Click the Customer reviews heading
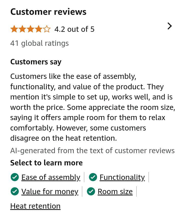The height and width of the screenshot is (214, 183). pyautogui.click(x=48, y=12)
